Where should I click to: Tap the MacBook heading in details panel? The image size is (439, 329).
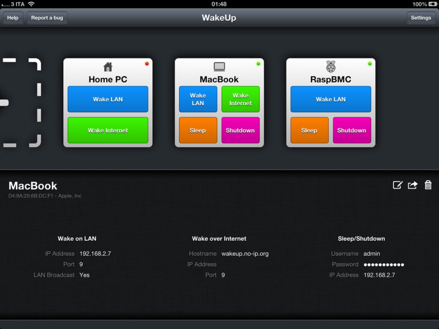(x=33, y=186)
